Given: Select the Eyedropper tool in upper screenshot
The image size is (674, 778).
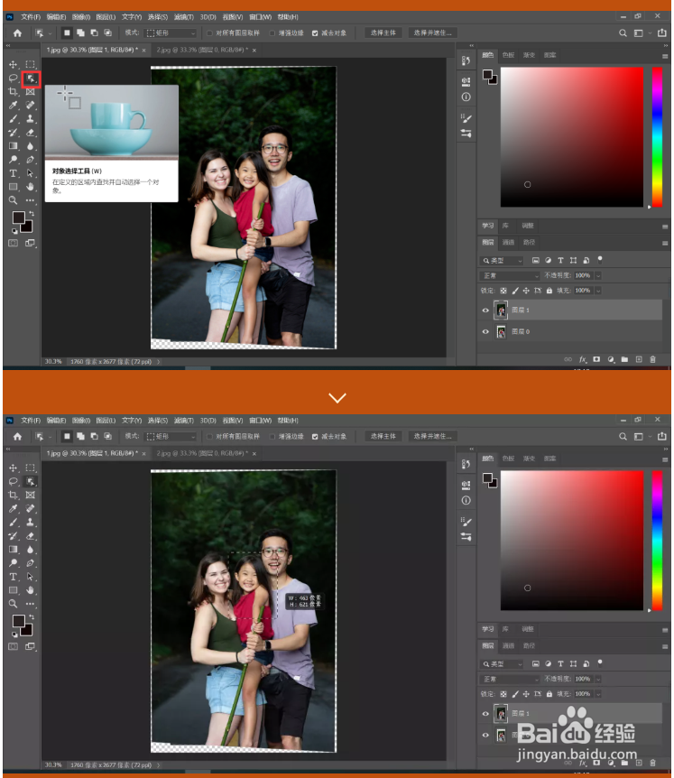Looking at the screenshot, I should coord(13,106).
